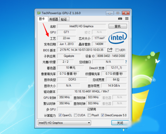Uncheck the DirectCompute 5.0 checkbox

[103, 115]
